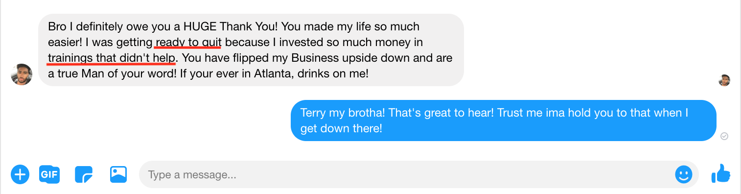This screenshot has height=194, width=741.
Task: Click the small read-receipt avatar
Action: 724,80
